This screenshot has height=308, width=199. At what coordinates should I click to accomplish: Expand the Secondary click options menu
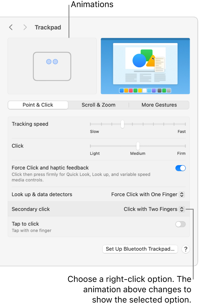(x=154, y=209)
